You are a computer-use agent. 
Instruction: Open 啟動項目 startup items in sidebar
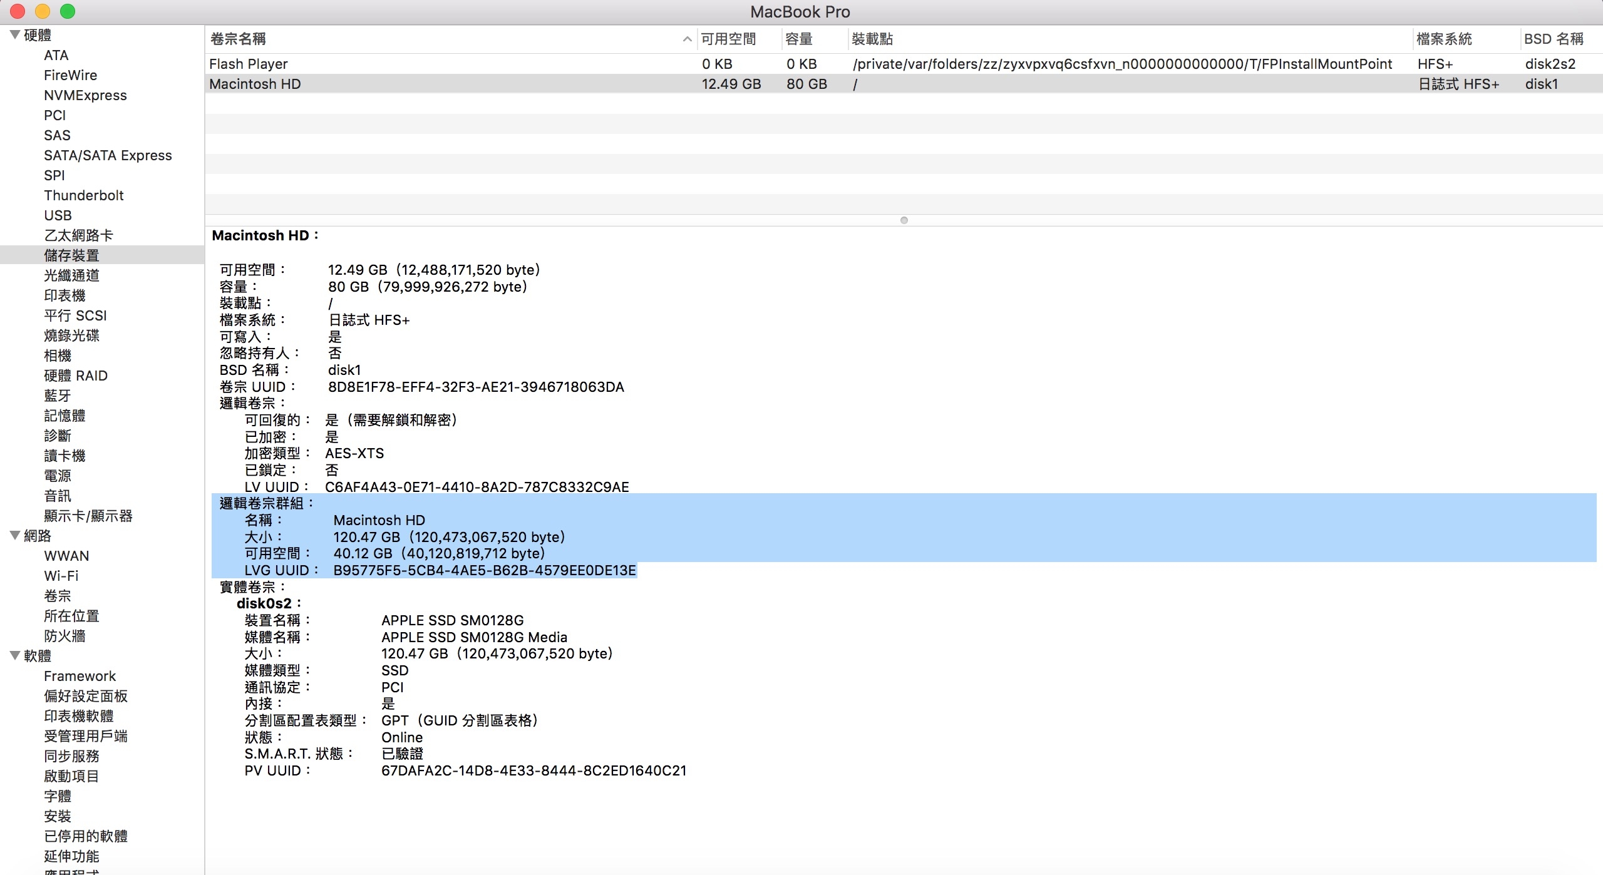[x=71, y=776]
